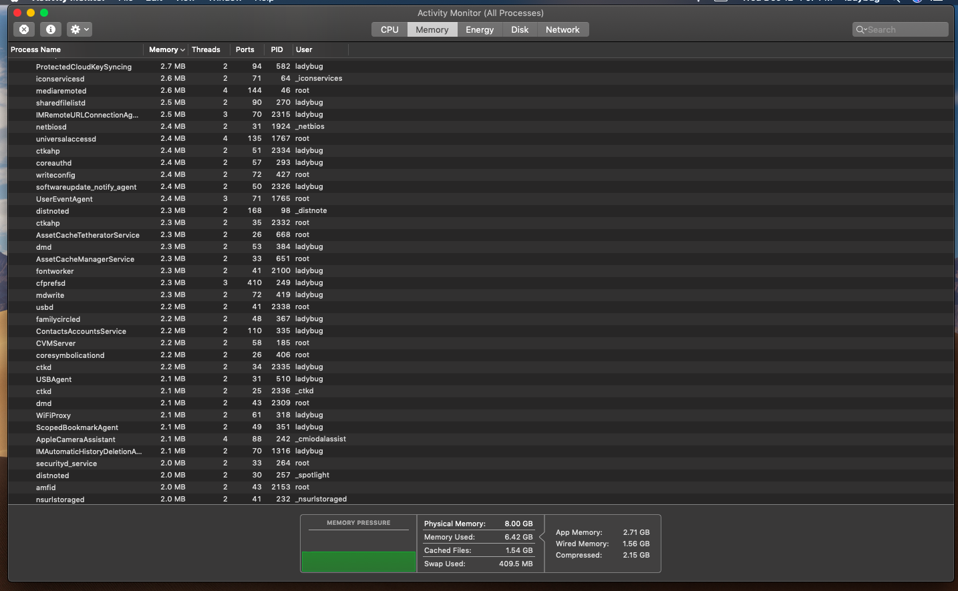The height and width of the screenshot is (591, 958).
Task: Select the netbiosd process row
Action: 480,127
